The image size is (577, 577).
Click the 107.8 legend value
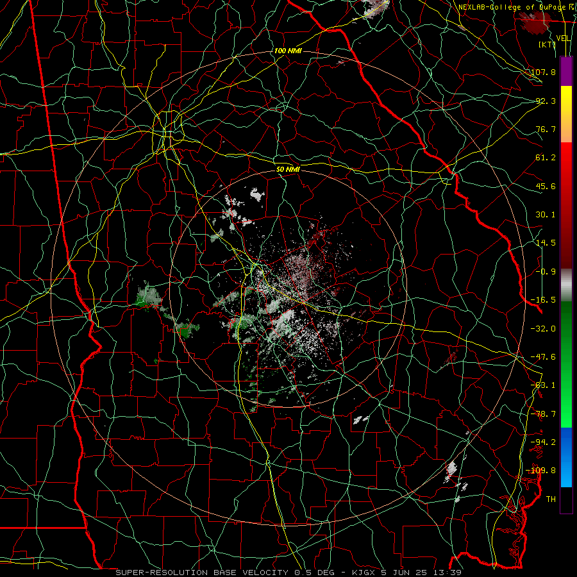tap(543, 72)
